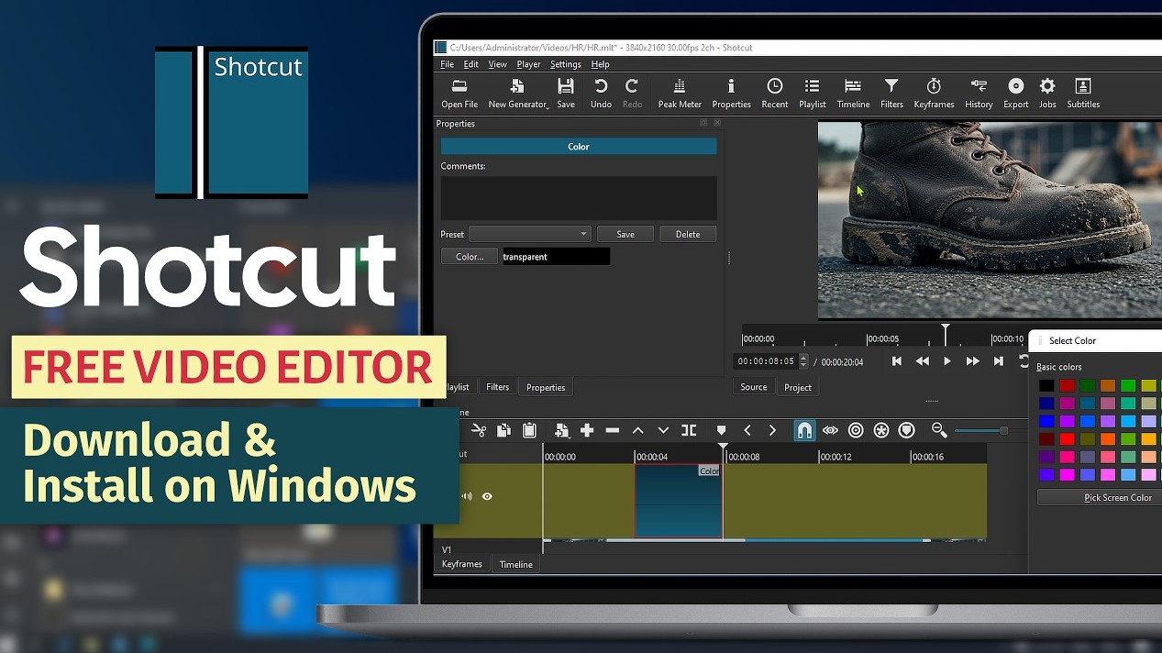
Task: Open the Settings menu
Action: click(565, 64)
